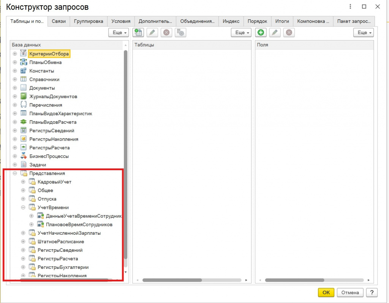
Task: Click the Таблицы horizontal scrollbar thumb
Action: [x=172, y=280]
